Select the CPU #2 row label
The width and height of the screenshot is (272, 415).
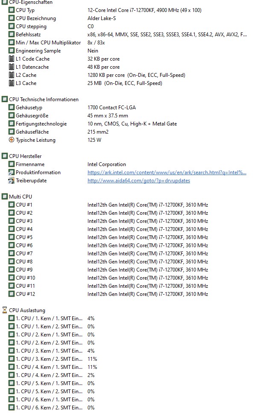pyautogui.click(x=24, y=213)
